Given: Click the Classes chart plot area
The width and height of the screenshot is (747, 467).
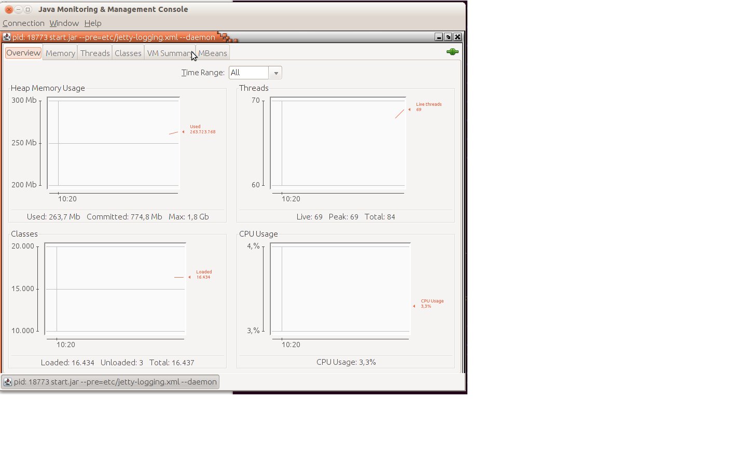Looking at the screenshot, I should [115, 289].
